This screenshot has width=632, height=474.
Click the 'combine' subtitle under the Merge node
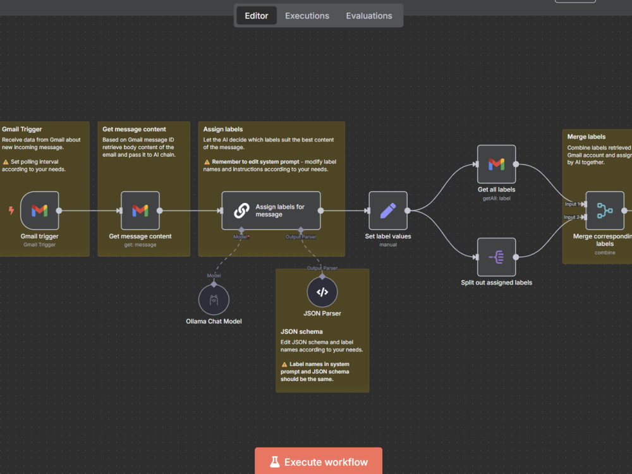605,253
